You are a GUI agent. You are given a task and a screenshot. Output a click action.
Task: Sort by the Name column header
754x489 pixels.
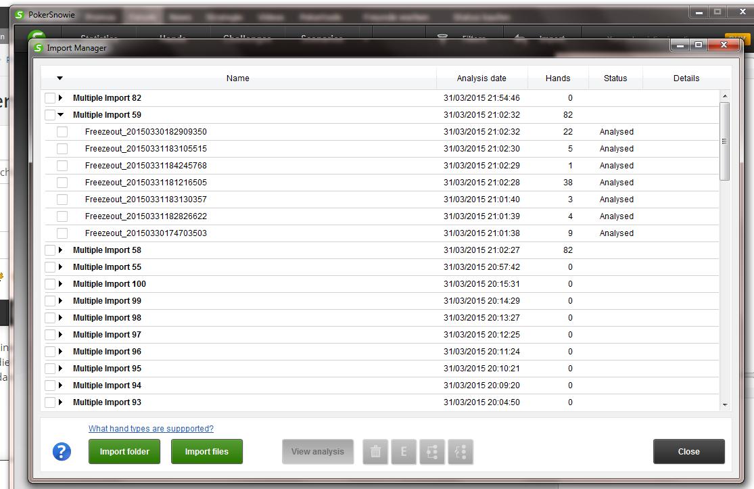237,78
